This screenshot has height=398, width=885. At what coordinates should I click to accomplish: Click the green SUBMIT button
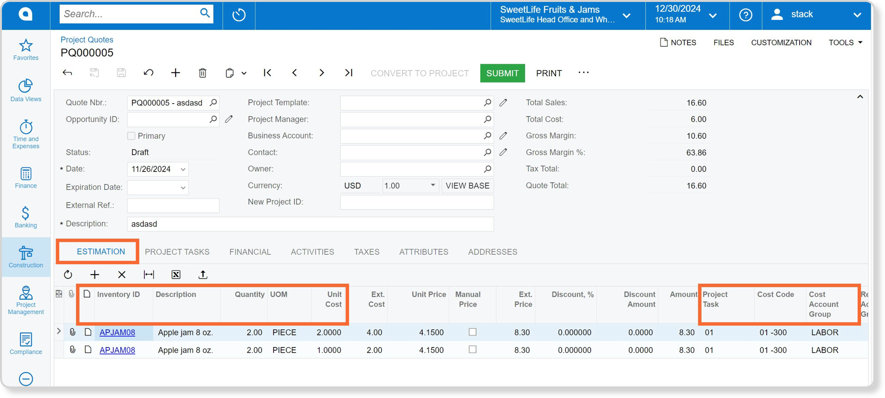coord(502,73)
